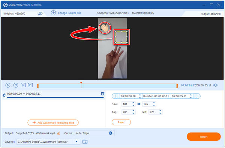Viewport: 225px width, 148px height.
Task: Click inside the yellow watermark selection area
Action: click(x=121, y=37)
